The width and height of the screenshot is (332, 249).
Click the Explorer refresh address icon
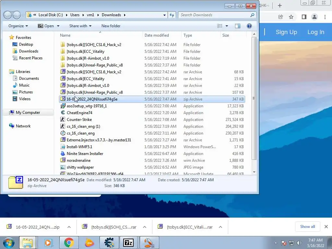[x=172, y=15]
